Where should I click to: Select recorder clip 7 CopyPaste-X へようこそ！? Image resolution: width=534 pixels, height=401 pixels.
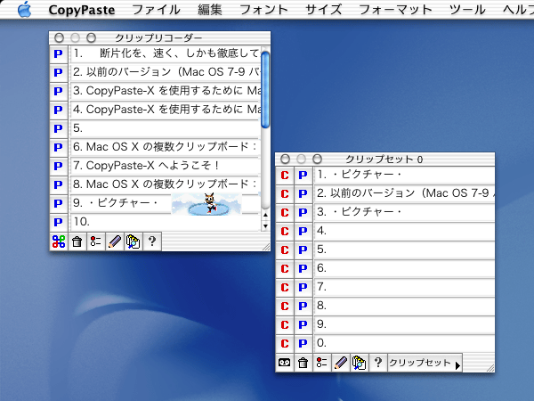coord(166,166)
